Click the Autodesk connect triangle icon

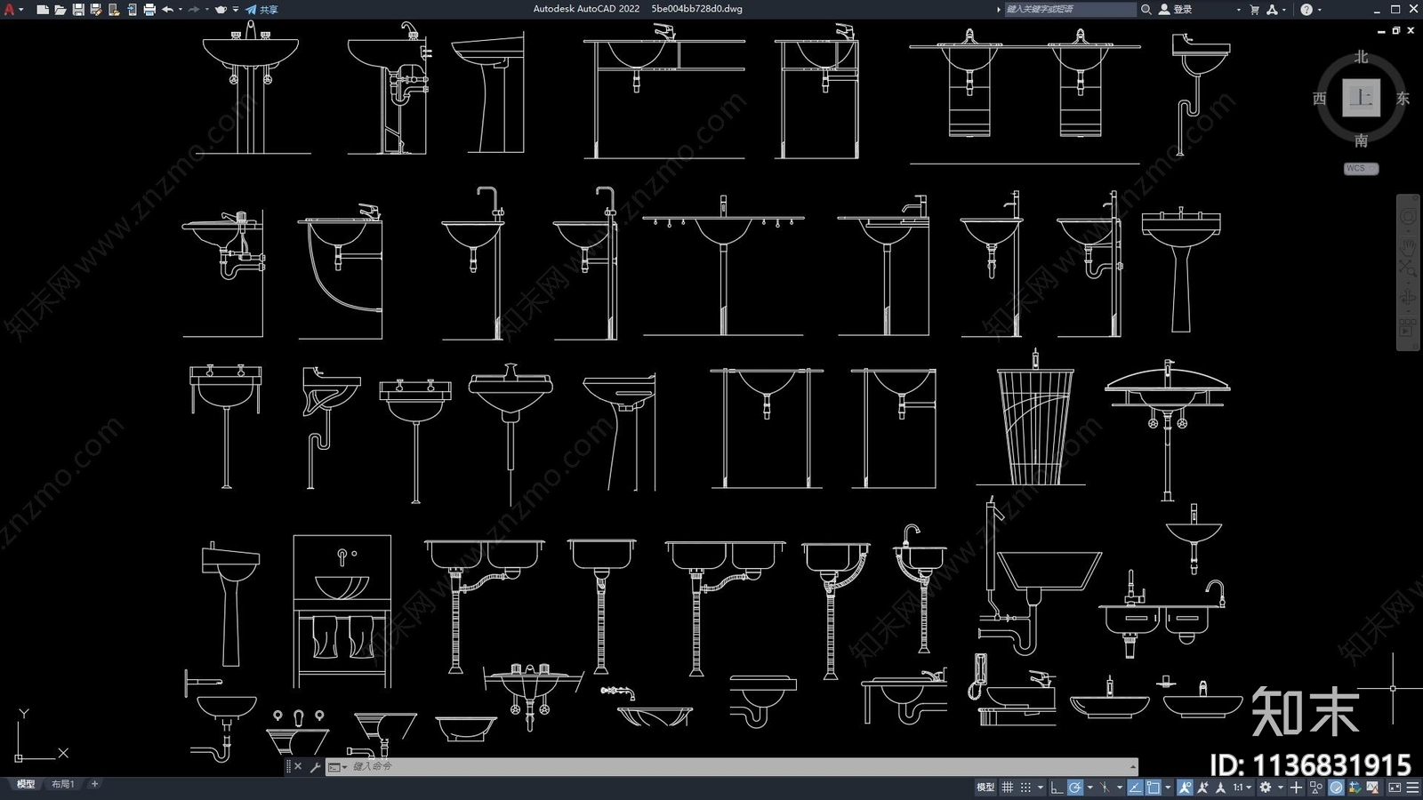pos(1272,9)
